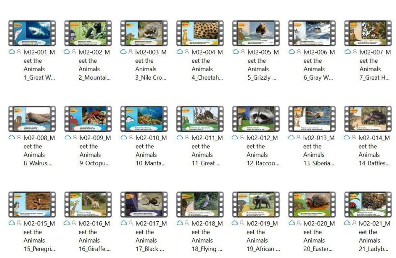Image resolution: width=396 pixels, height=258 pixels.
Task: Click the cloud icon beside lv02-011
Action: 179,137
